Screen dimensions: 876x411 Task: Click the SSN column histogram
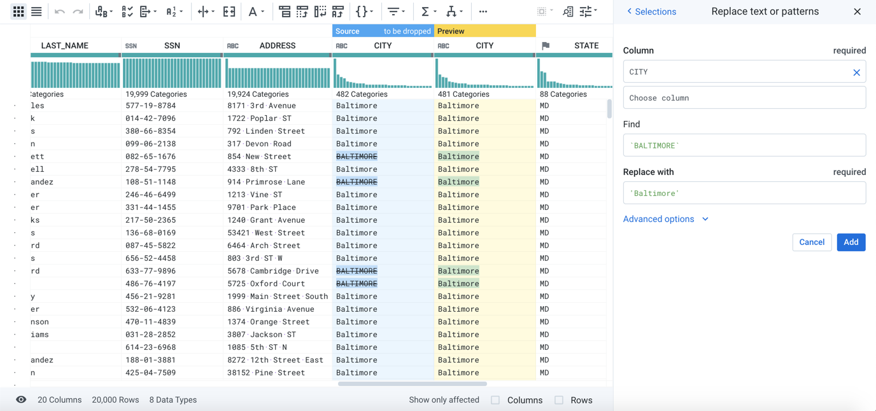tap(172, 73)
